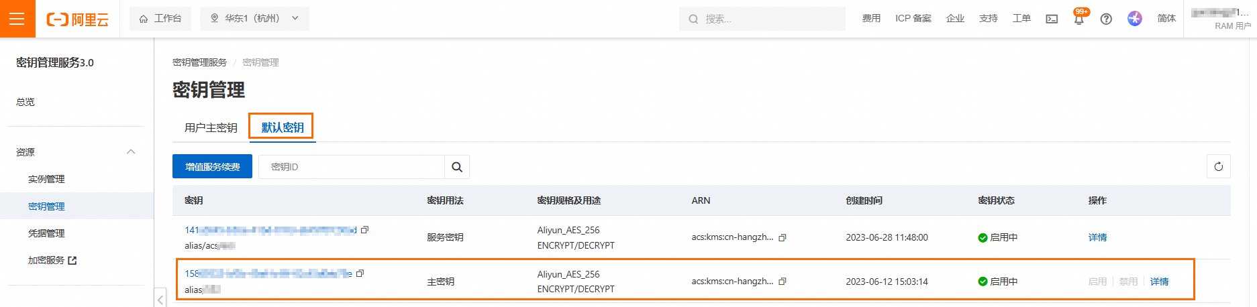Screen dimensions: 1257x307
Task: Click the 服务密钥 usage cell
Action: point(445,237)
